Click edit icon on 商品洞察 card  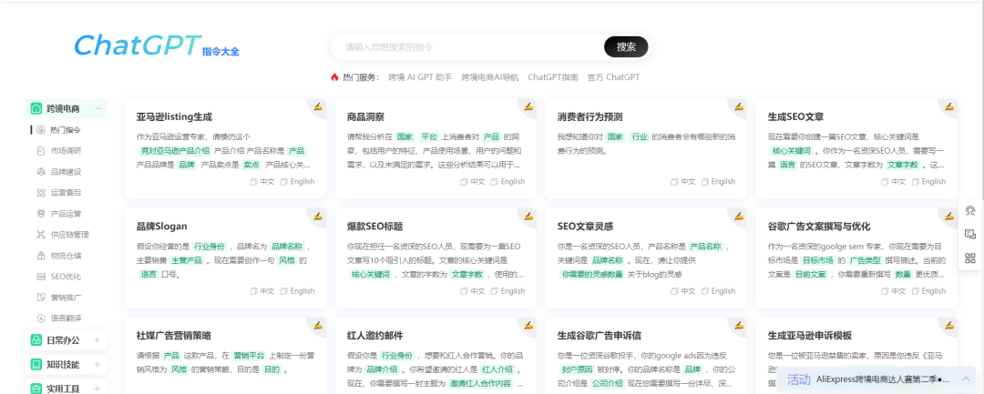[x=528, y=106]
